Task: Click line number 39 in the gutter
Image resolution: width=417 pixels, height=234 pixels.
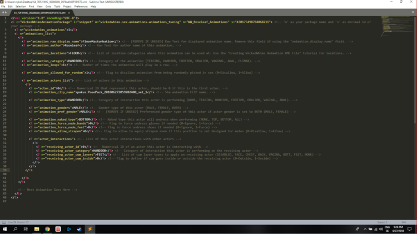Action: (5, 170)
